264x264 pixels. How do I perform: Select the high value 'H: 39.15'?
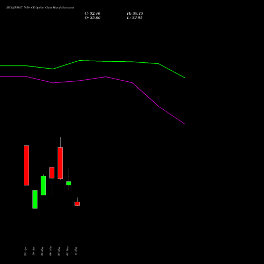(135, 14)
